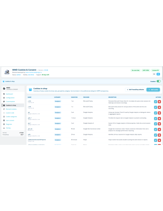Click the Testing flask icon in sidebar
Image resolution: width=163 pixels, height=211 pixels.
click(x=4, y=128)
